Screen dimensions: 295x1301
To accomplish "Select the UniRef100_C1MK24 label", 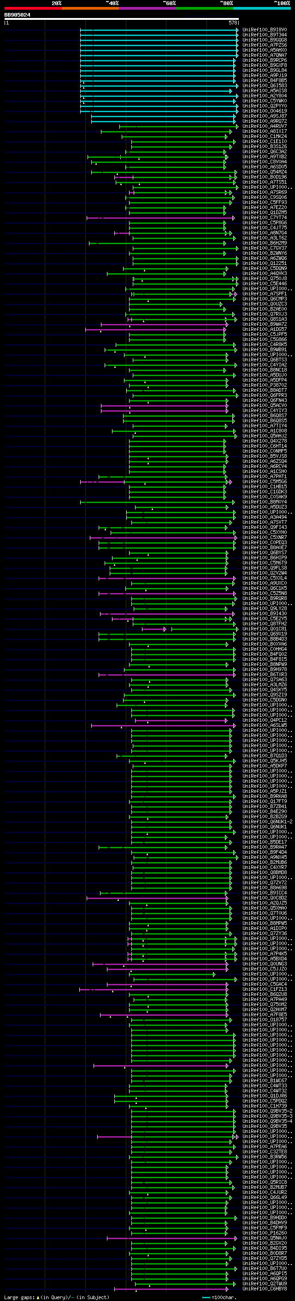I will click(265, 136).
